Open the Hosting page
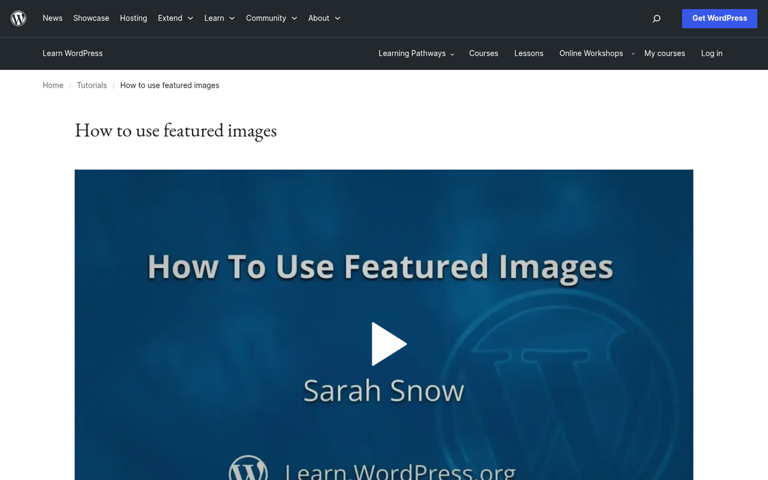This screenshot has width=768, height=480. click(x=133, y=18)
